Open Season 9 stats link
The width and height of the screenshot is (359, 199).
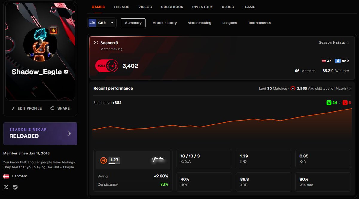pyautogui.click(x=334, y=42)
